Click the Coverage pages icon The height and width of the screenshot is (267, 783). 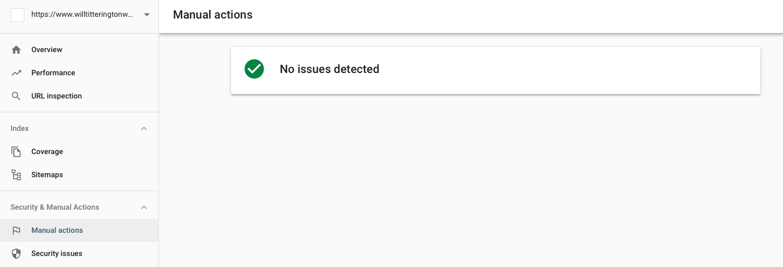point(16,152)
